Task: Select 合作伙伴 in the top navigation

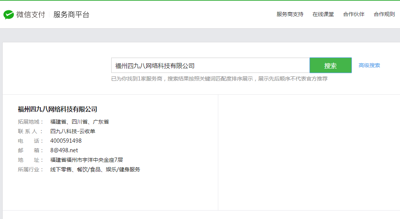Action: [354, 14]
